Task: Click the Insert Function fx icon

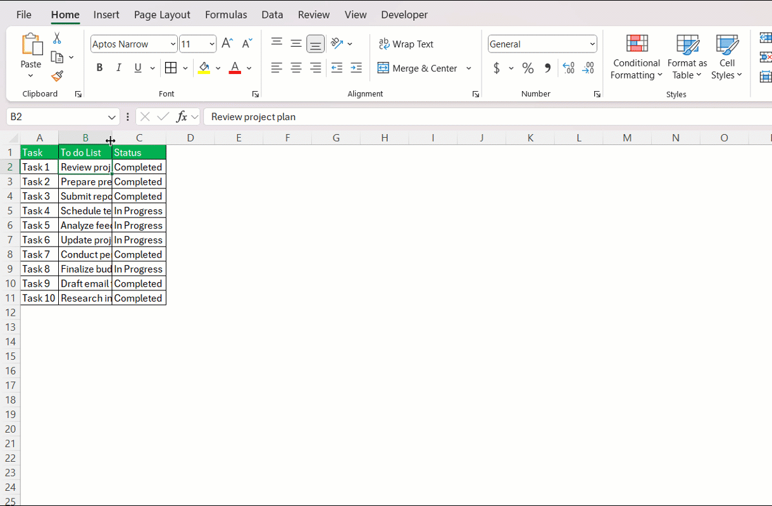Action: click(182, 116)
